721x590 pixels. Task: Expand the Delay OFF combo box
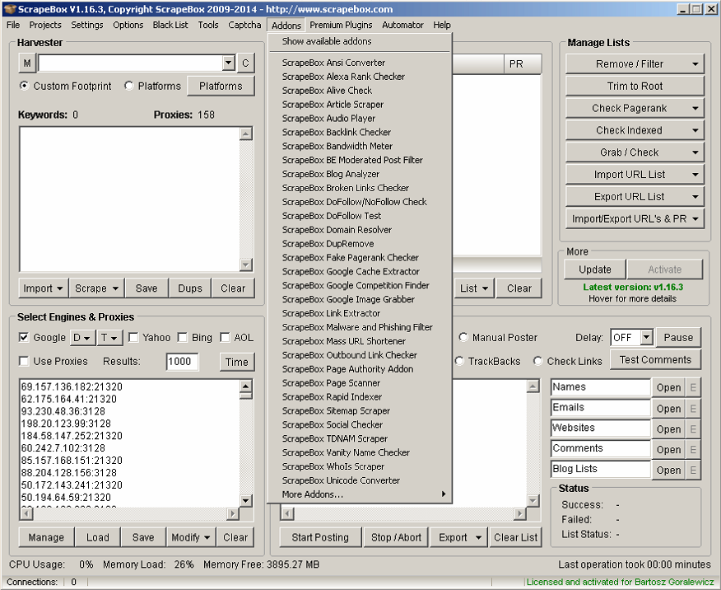646,337
